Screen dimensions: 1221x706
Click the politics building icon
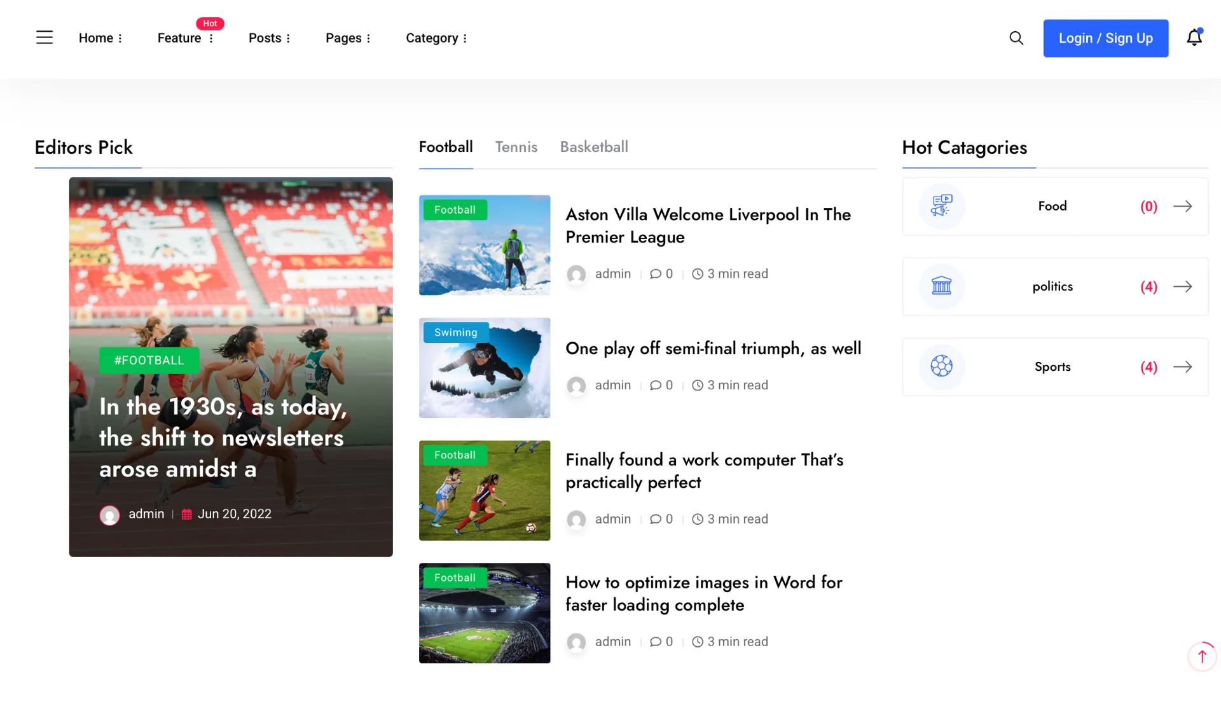coord(941,286)
